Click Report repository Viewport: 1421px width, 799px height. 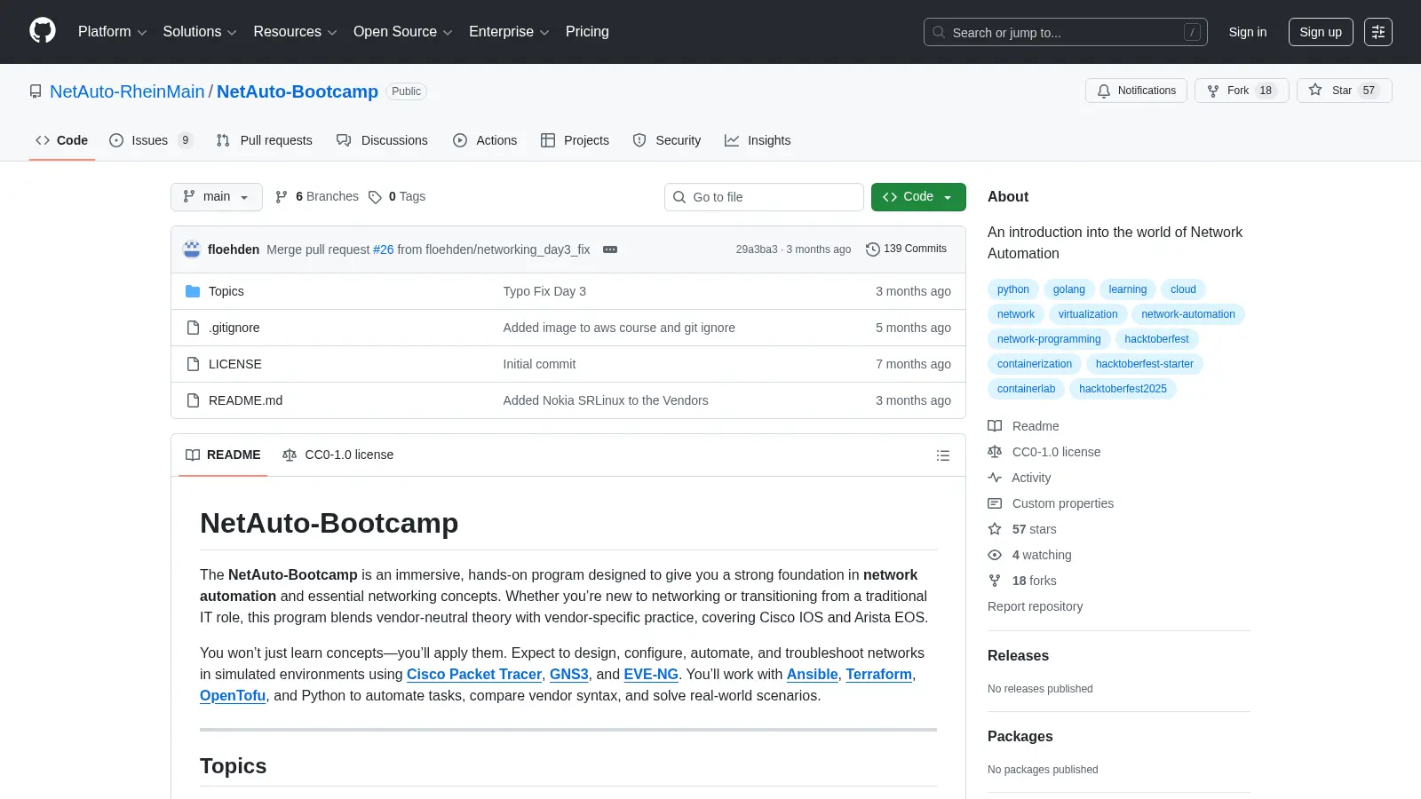pos(1035,606)
